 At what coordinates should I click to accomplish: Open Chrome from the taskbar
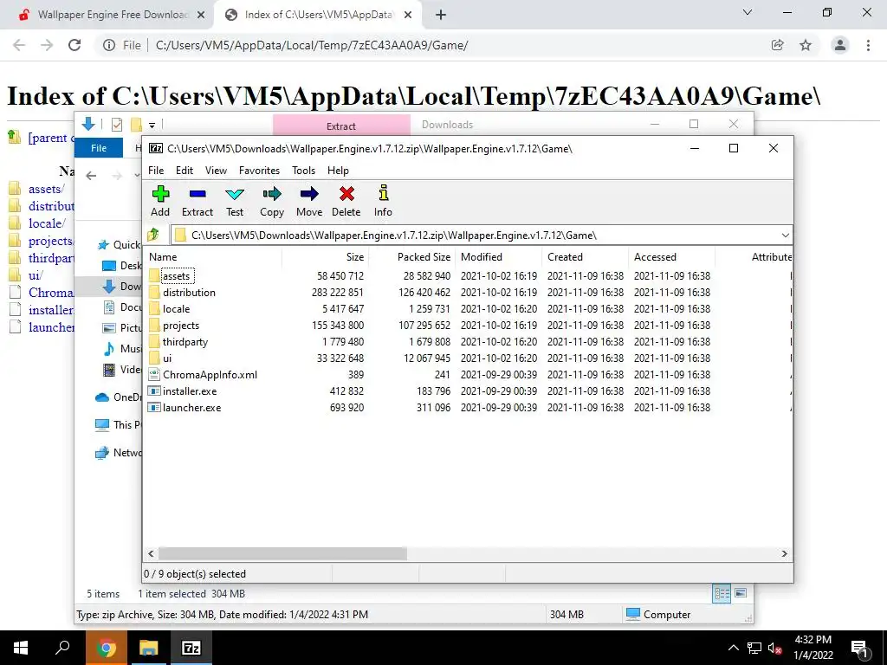click(106, 648)
